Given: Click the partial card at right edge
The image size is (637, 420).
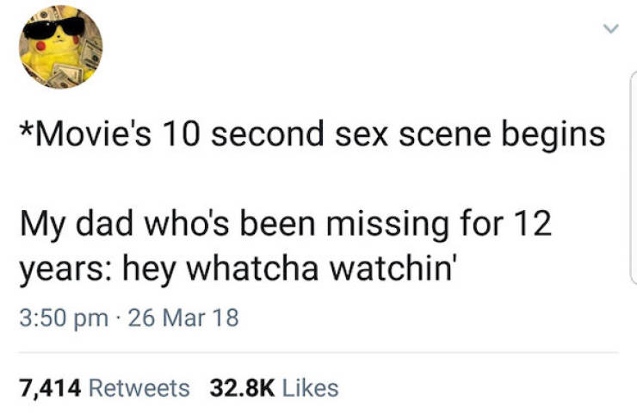Looking at the screenshot, I should click(x=633, y=172).
